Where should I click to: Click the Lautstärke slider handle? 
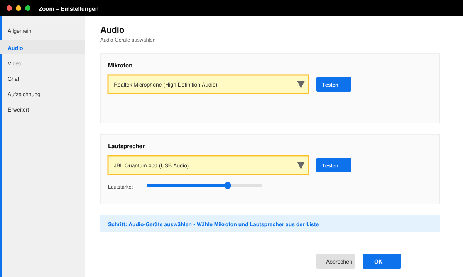(x=228, y=185)
